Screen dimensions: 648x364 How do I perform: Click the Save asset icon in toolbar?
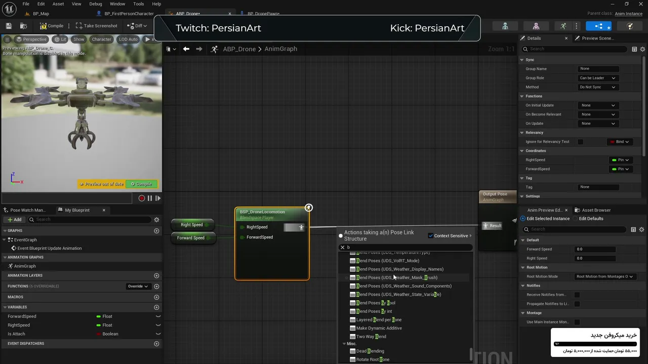tap(9, 26)
